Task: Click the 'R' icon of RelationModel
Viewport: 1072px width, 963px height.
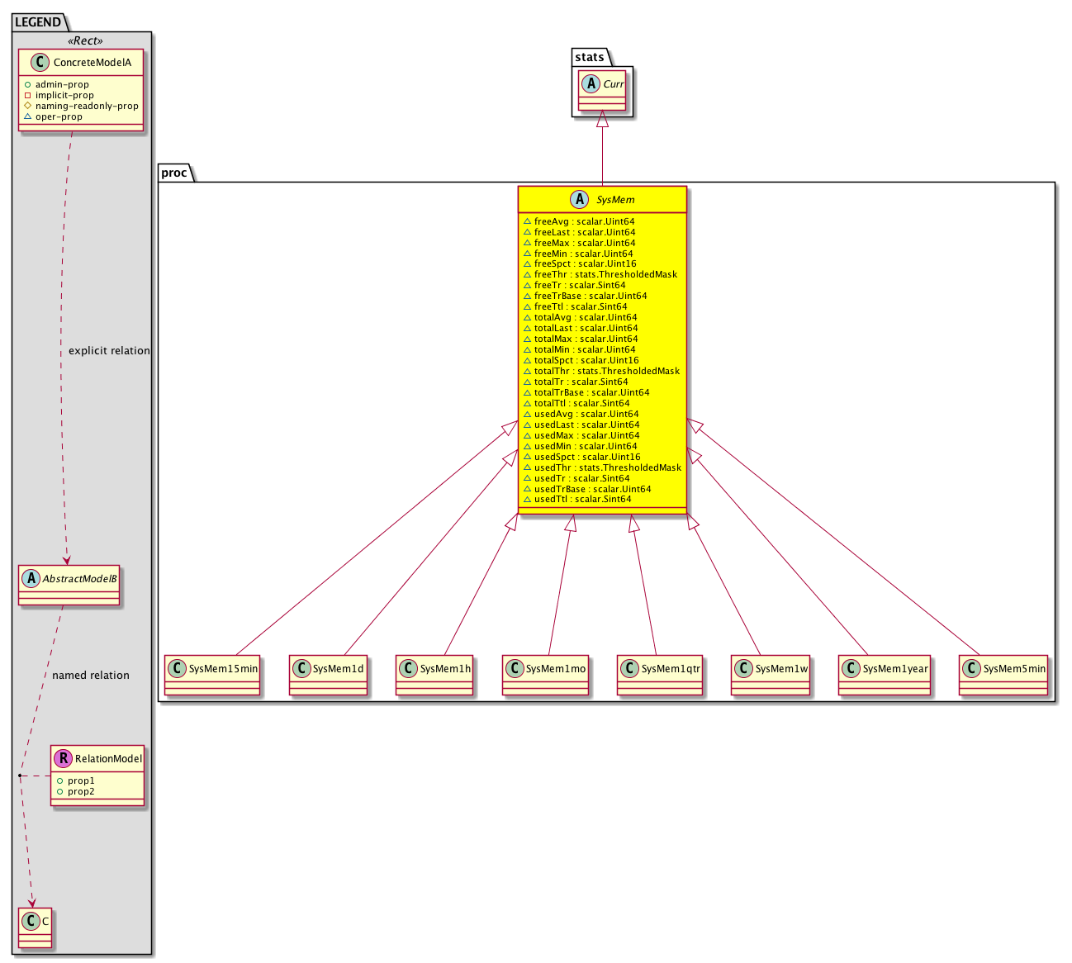Action: tap(62, 758)
